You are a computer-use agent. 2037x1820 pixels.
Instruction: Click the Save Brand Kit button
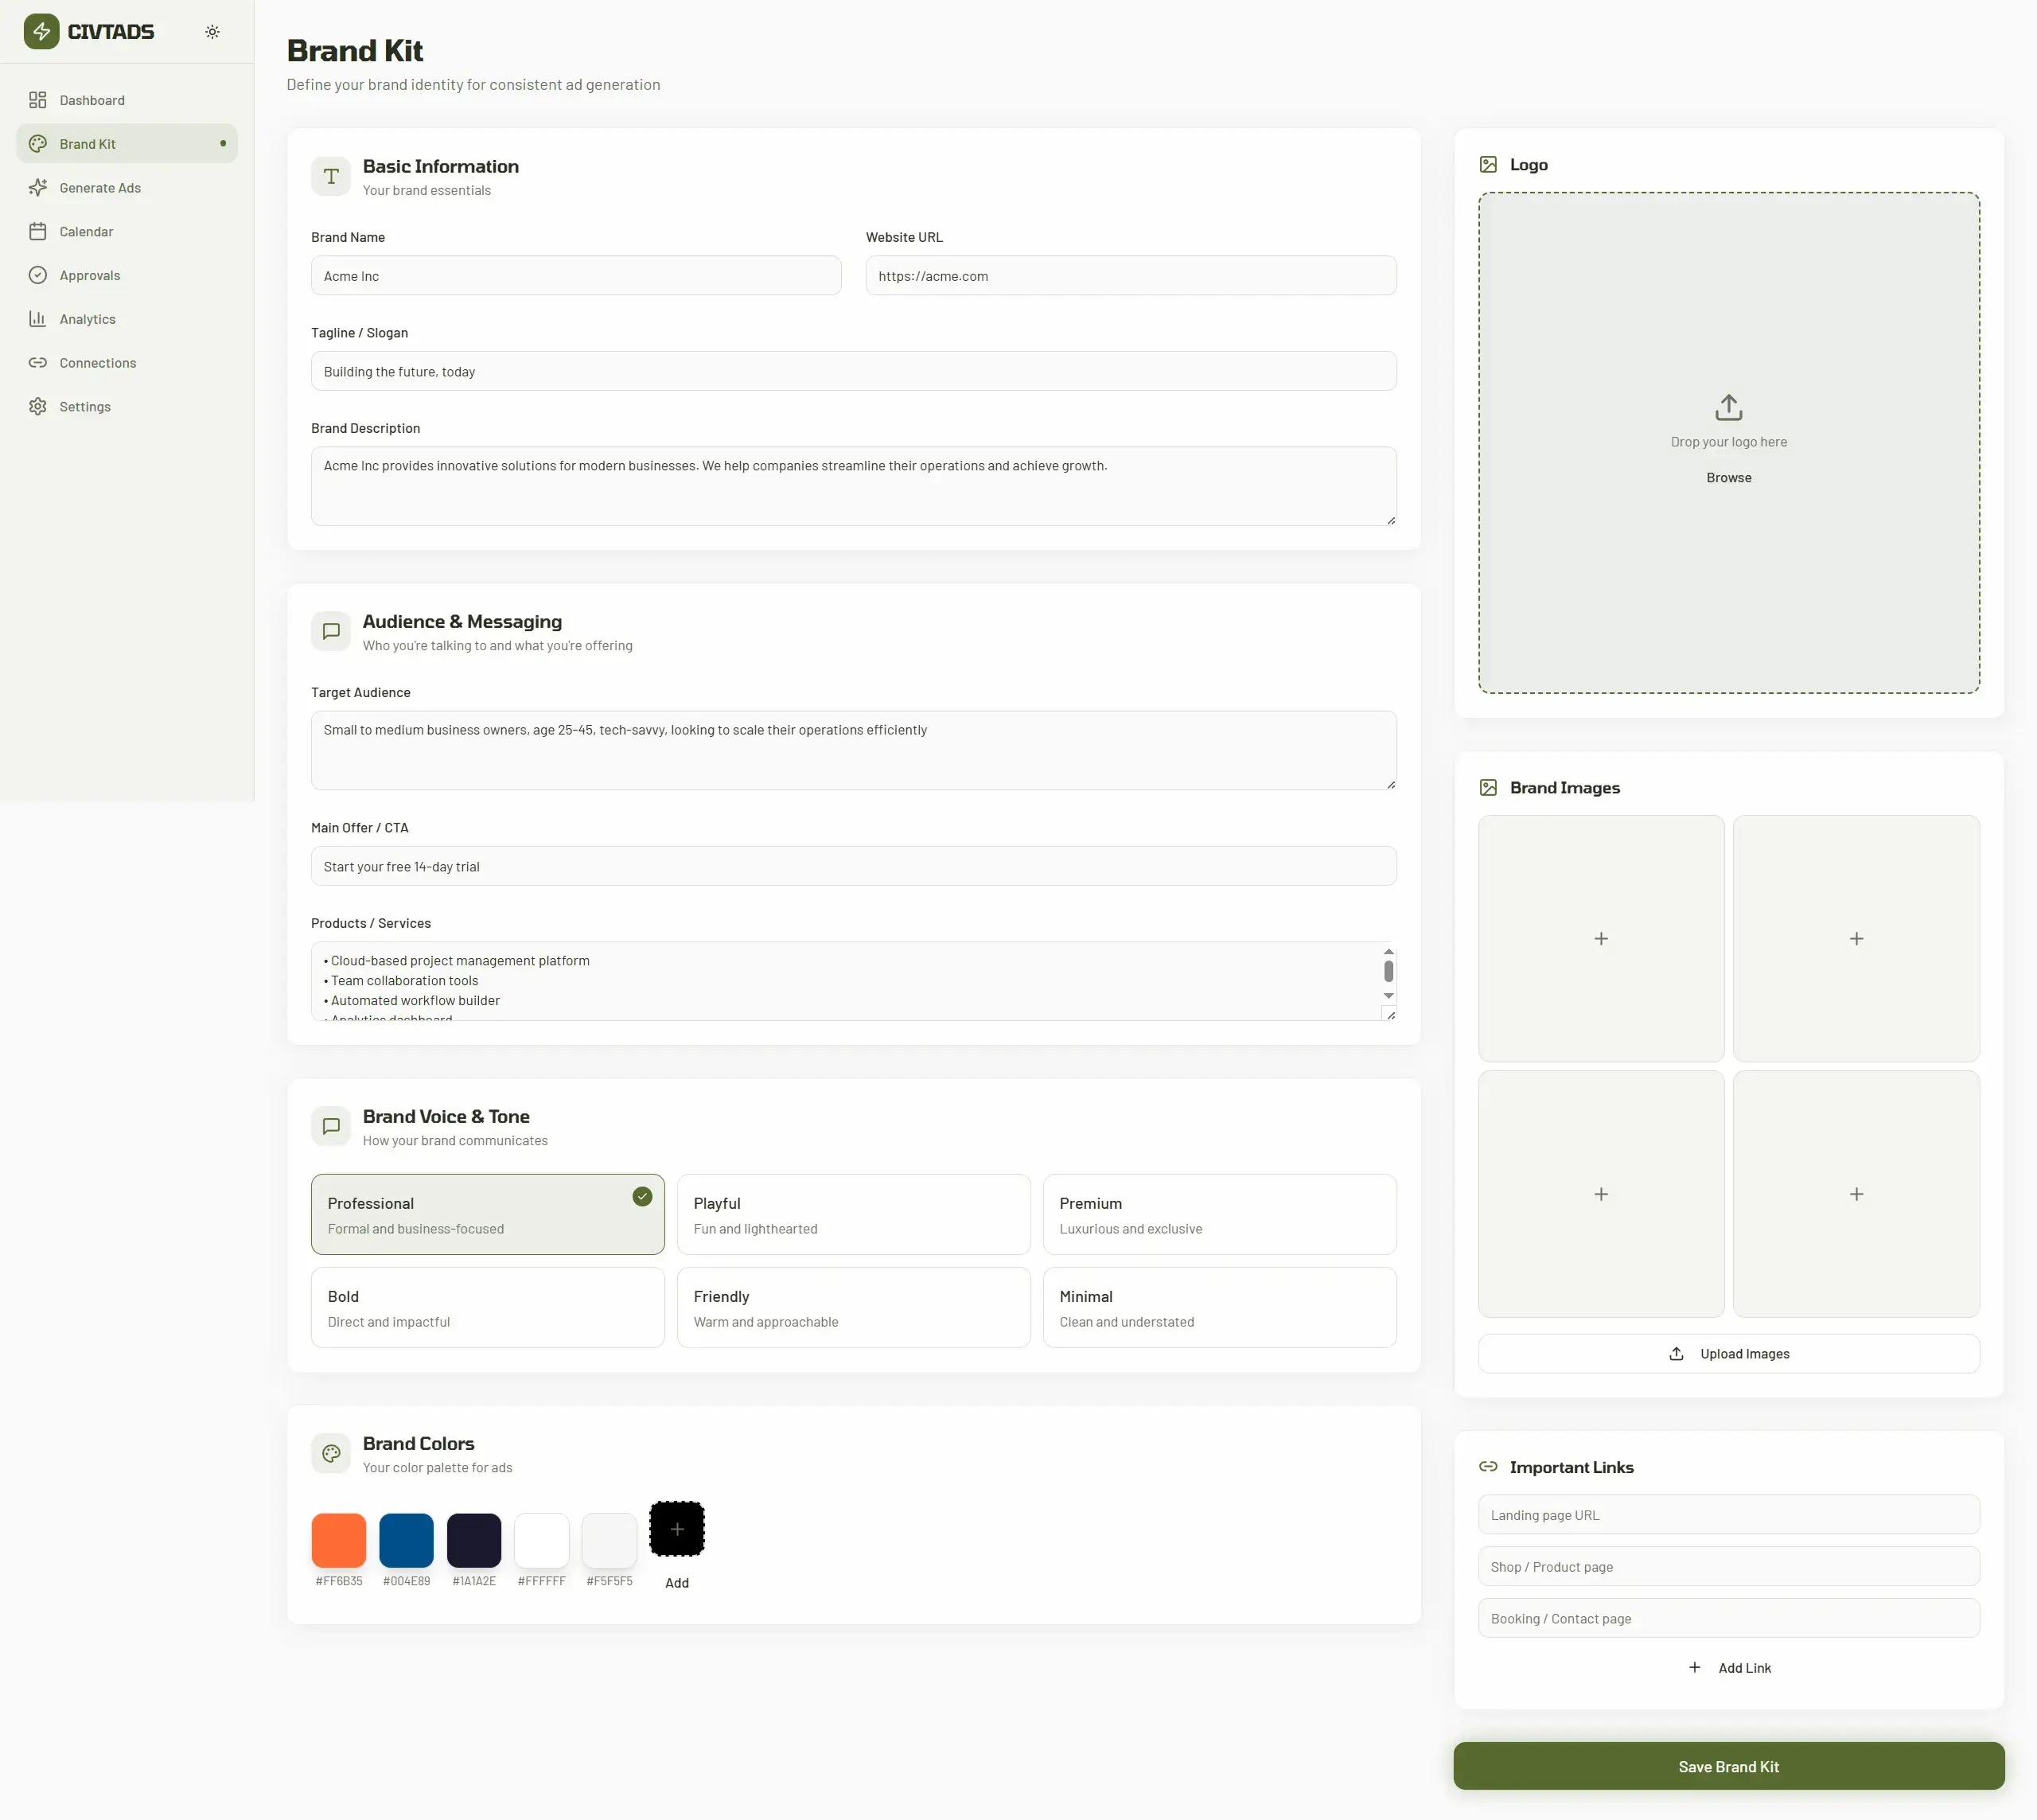pos(1728,1766)
